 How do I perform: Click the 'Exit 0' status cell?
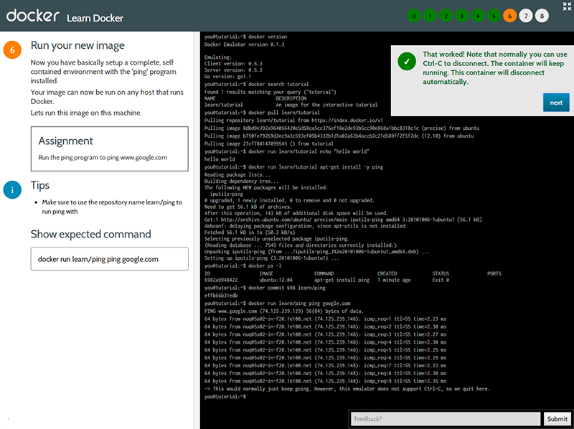[x=441, y=280]
